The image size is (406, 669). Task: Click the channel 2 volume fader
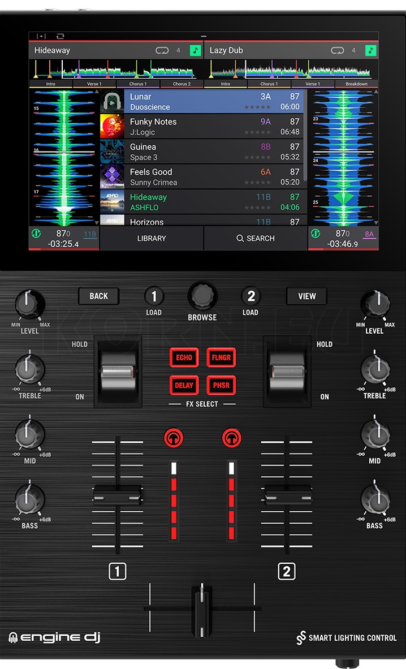coord(287,495)
